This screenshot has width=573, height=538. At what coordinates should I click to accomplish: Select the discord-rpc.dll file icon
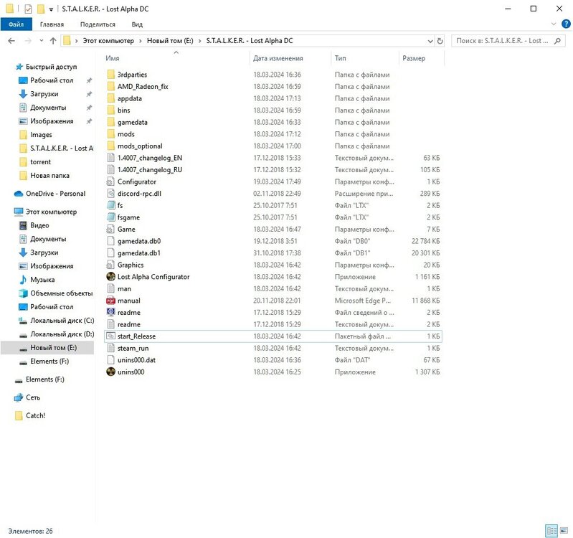tap(110, 194)
